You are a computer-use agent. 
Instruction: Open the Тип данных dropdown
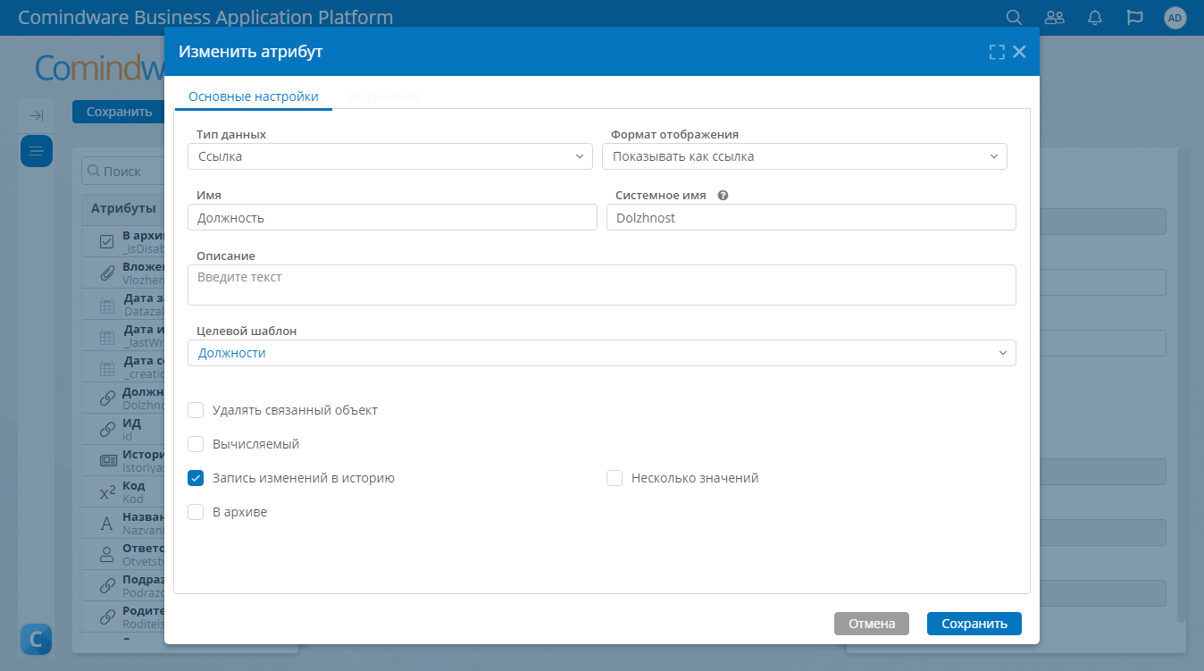(x=390, y=156)
